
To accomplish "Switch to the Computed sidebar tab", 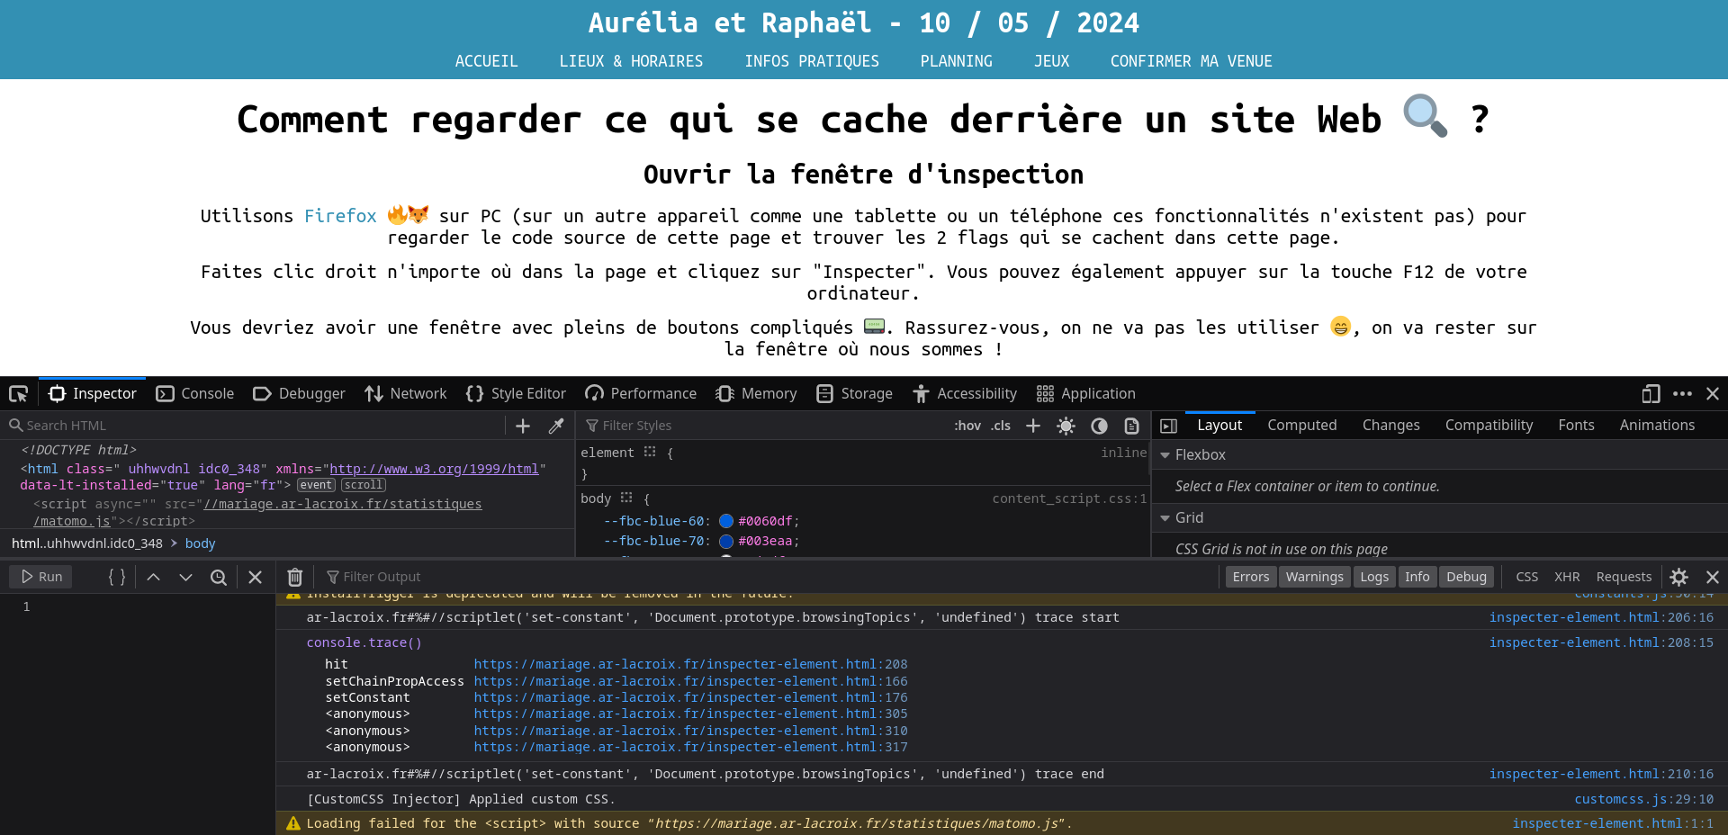I will pos(1301,426).
